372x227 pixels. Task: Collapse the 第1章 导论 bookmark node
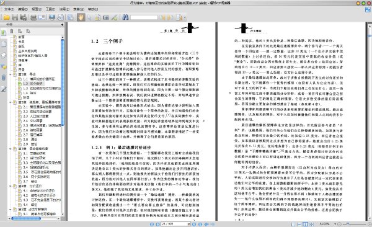[x=10, y=74]
